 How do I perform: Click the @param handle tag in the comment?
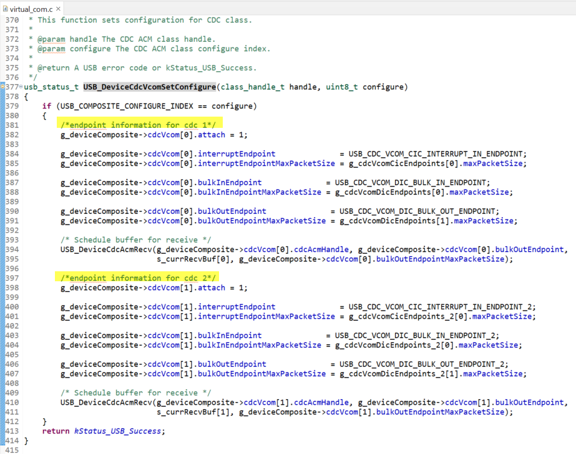(52, 39)
